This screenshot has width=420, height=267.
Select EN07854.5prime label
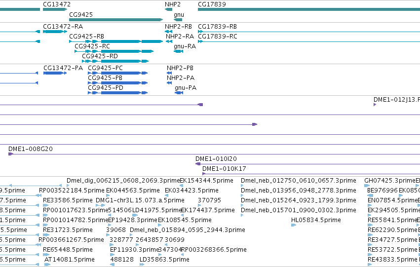[x=392, y=200]
